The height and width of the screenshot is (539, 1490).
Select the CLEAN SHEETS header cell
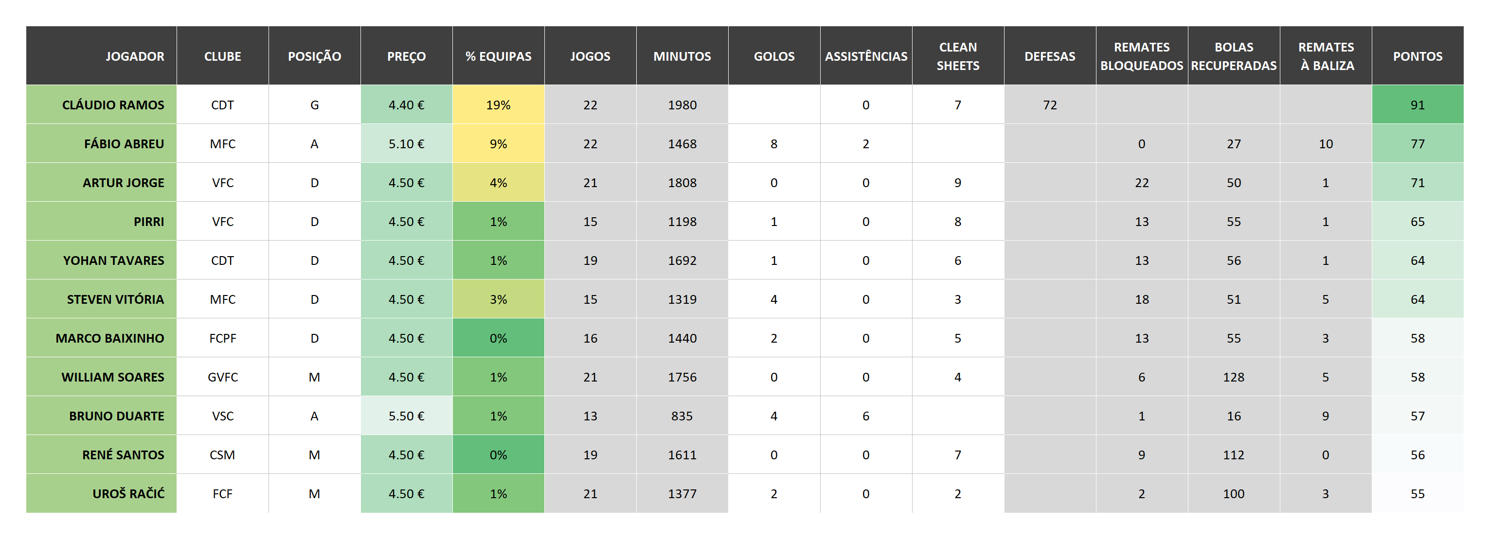[958, 56]
